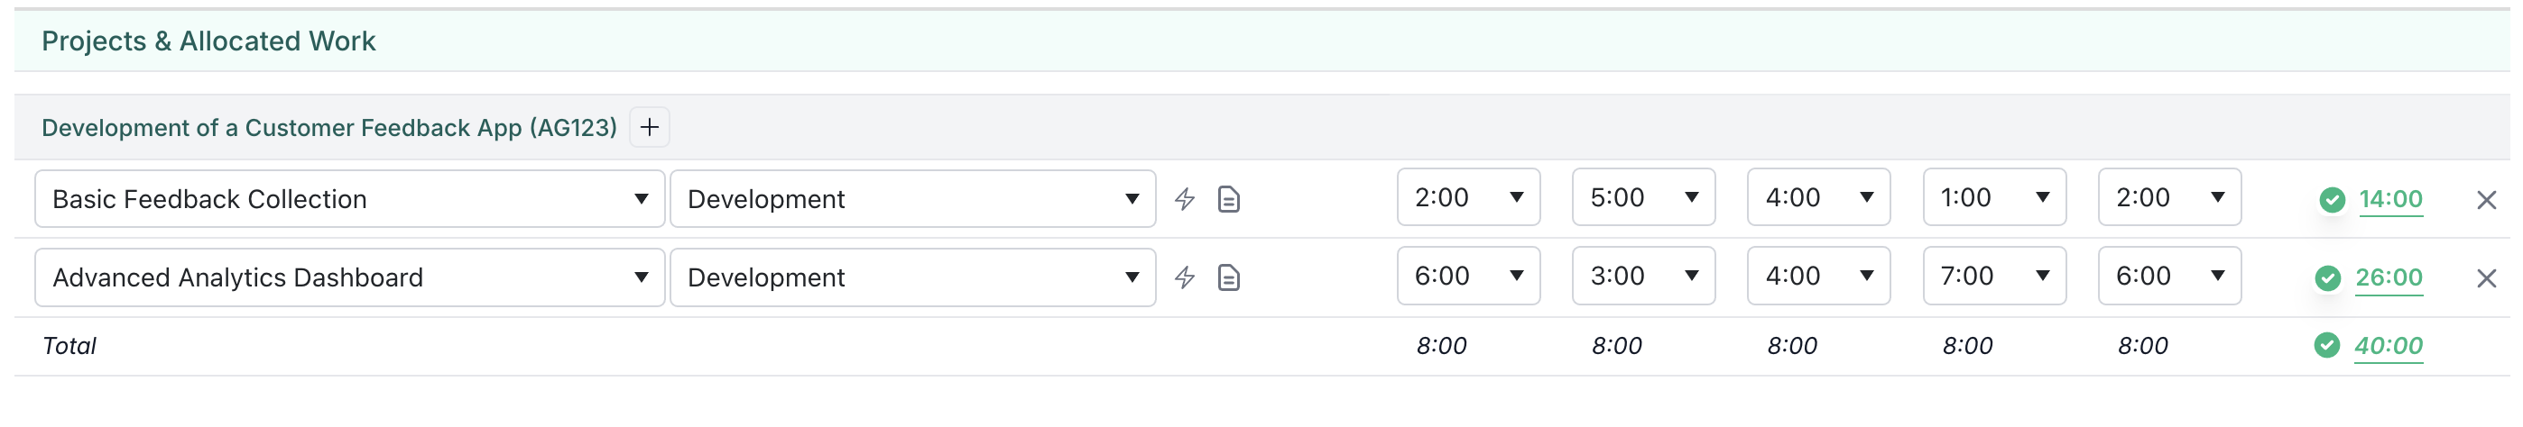Remove the Advanced Analytics Dashboard row

pos(2486,278)
